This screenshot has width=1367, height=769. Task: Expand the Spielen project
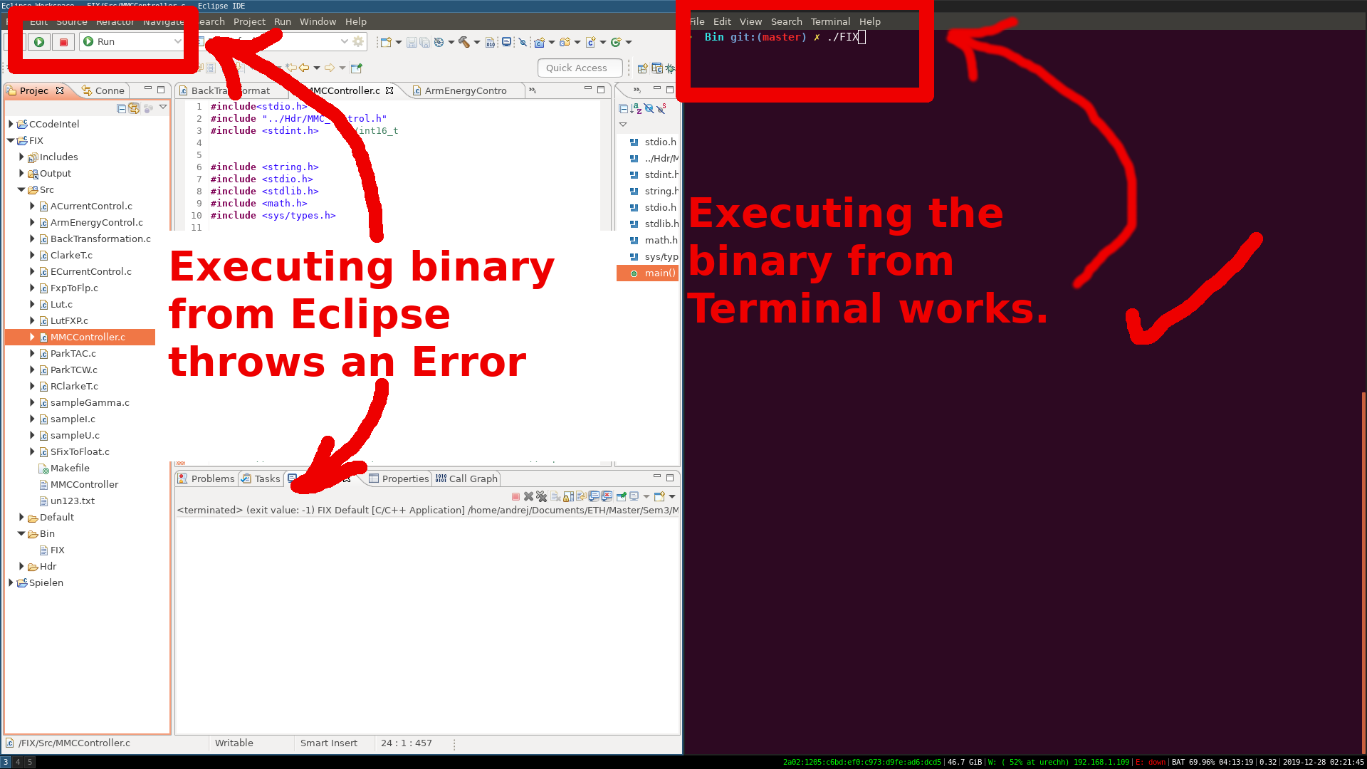tap(11, 582)
